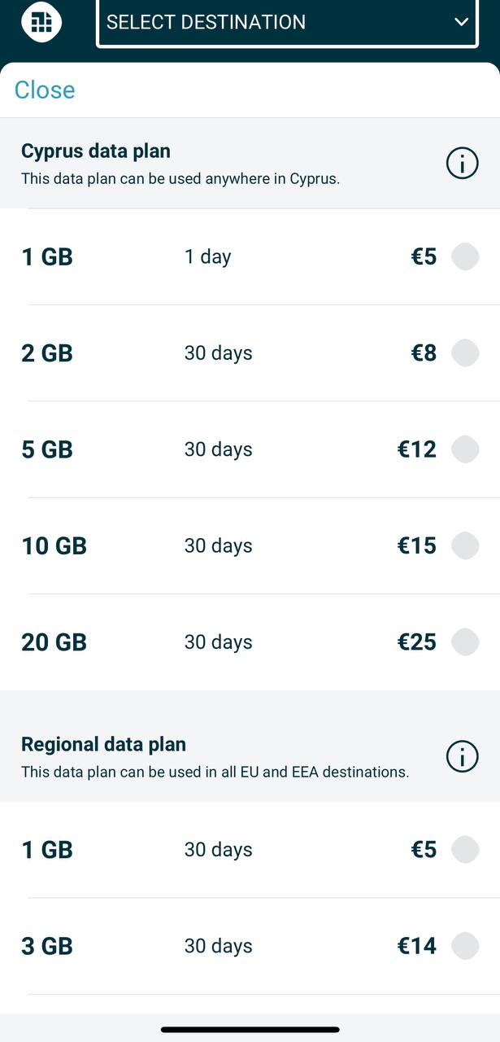500x1042 pixels.
Task: Open Cyprus data plan info icon
Action: tap(462, 164)
